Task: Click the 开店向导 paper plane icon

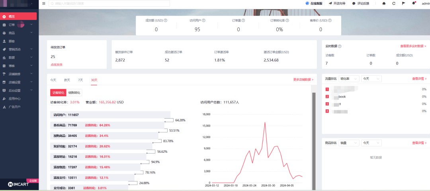Action: [x=330, y=3]
